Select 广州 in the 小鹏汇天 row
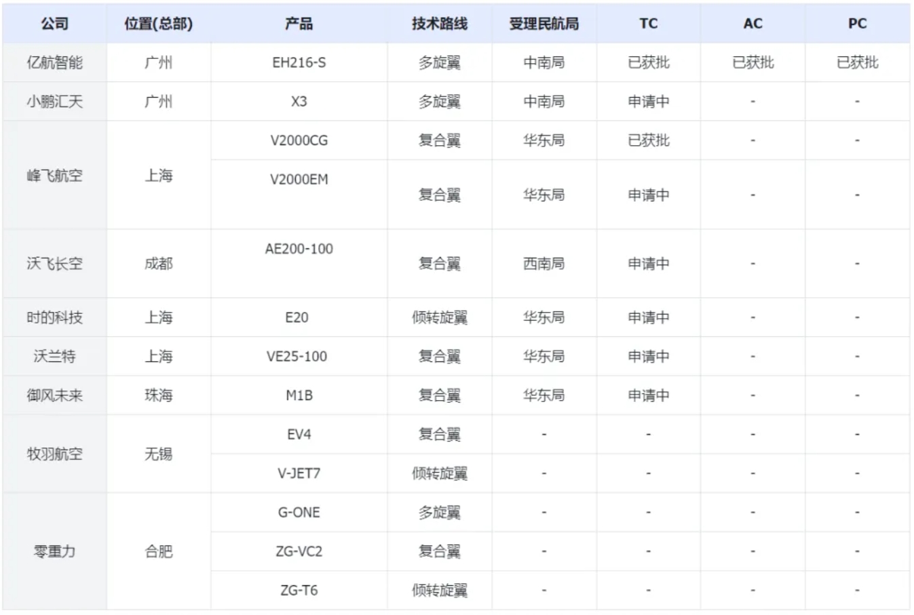This screenshot has height=615, width=914. [159, 102]
